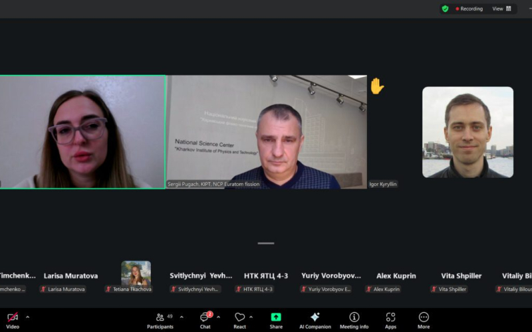Click the raised hand icon
This screenshot has width=532, height=332.
tap(377, 86)
